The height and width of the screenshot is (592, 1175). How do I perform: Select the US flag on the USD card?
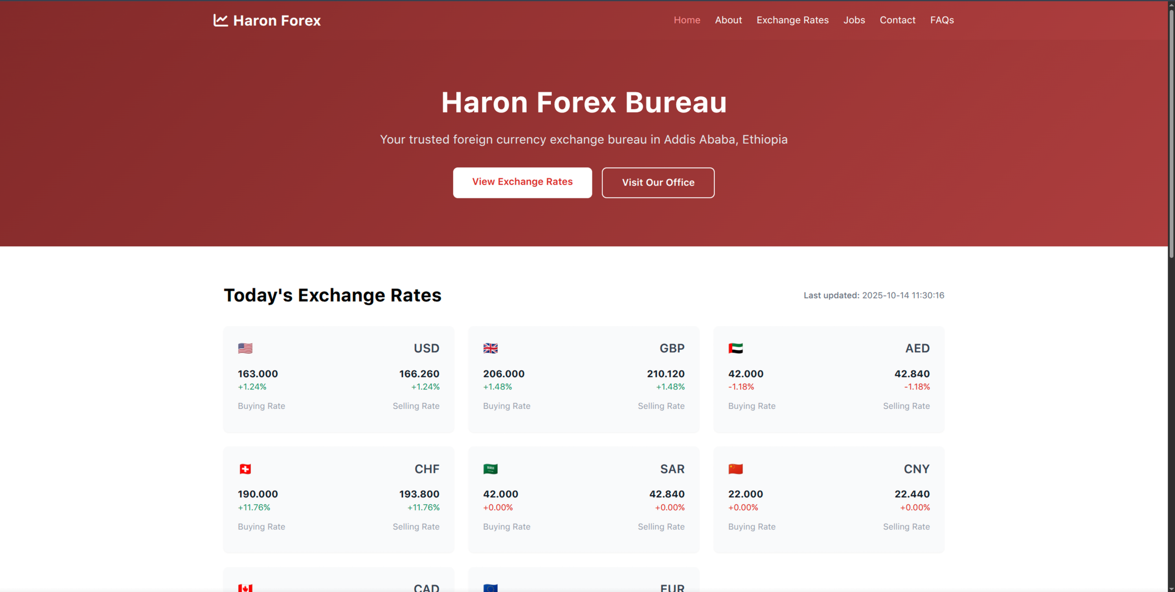pos(245,348)
